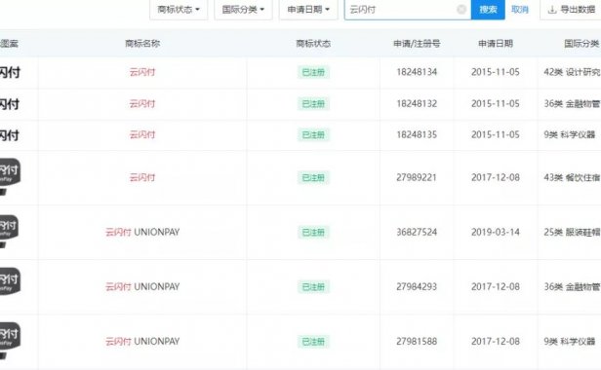Click the 申请日期 column header
The width and height of the screenshot is (601, 370).
coord(496,43)
